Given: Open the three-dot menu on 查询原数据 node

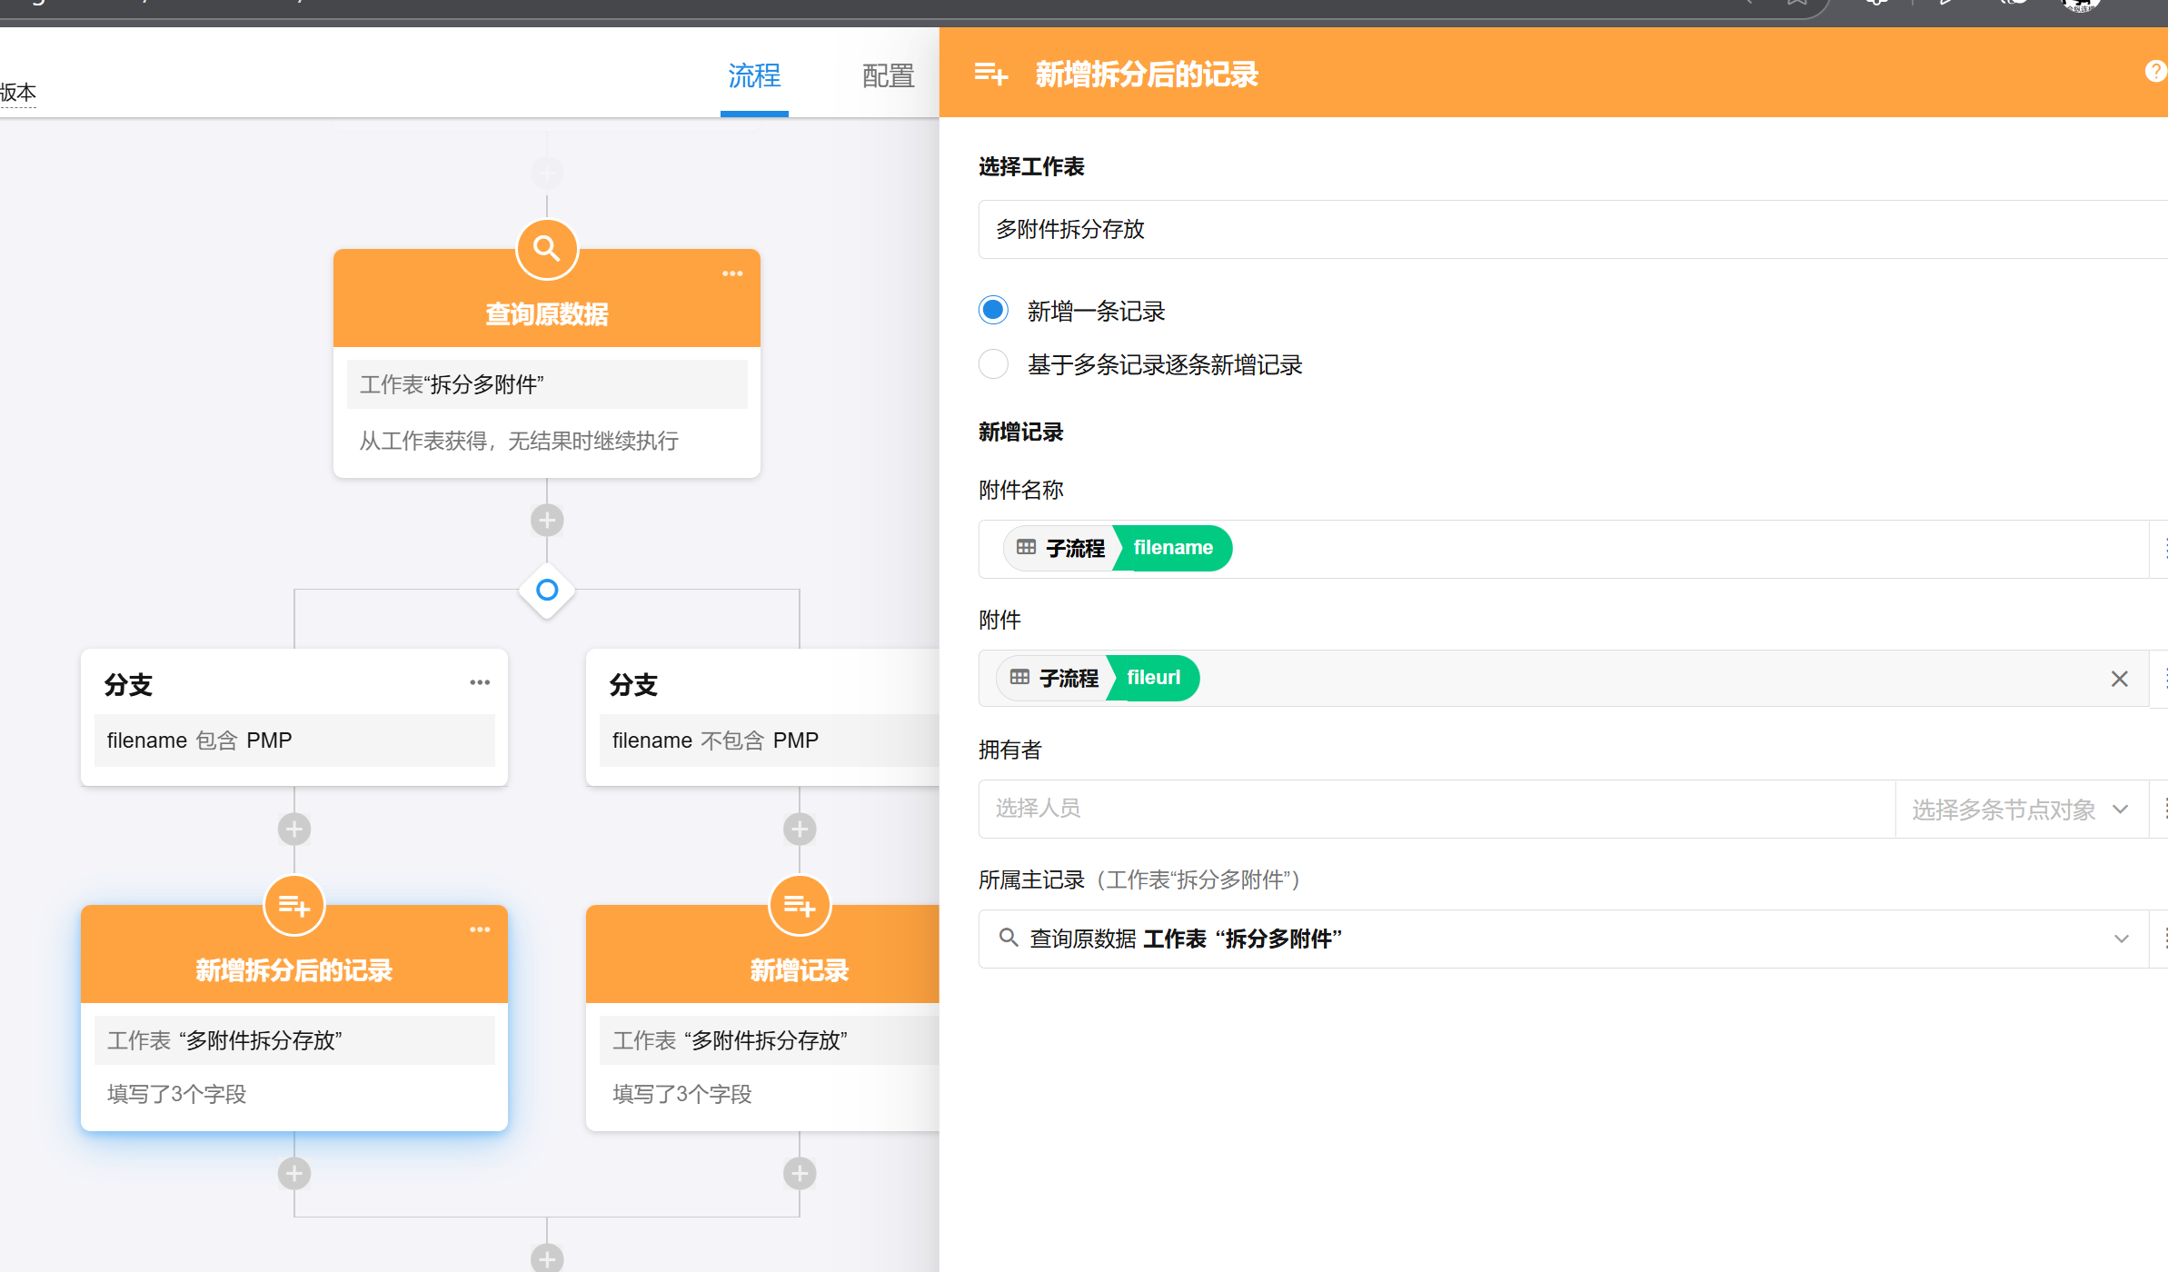Looking at the screenshot, I should tap(732, 273).
